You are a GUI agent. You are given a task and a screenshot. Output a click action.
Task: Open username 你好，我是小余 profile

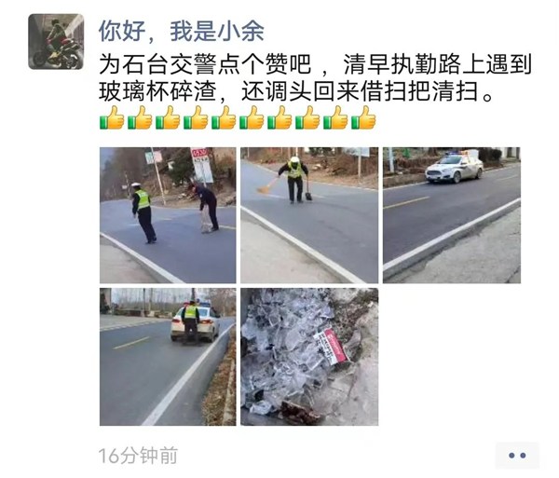pos(181,31)
